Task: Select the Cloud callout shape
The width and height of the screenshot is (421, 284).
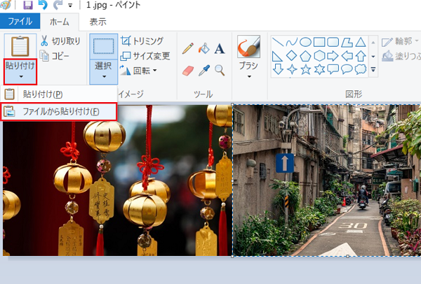Action: 361,69
